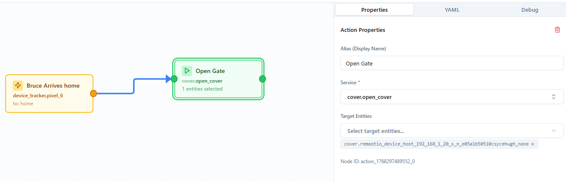This screenshot has height=182, width=566.
Task: Click the orange output handle on the trigger node
Action: pos(93,94)
